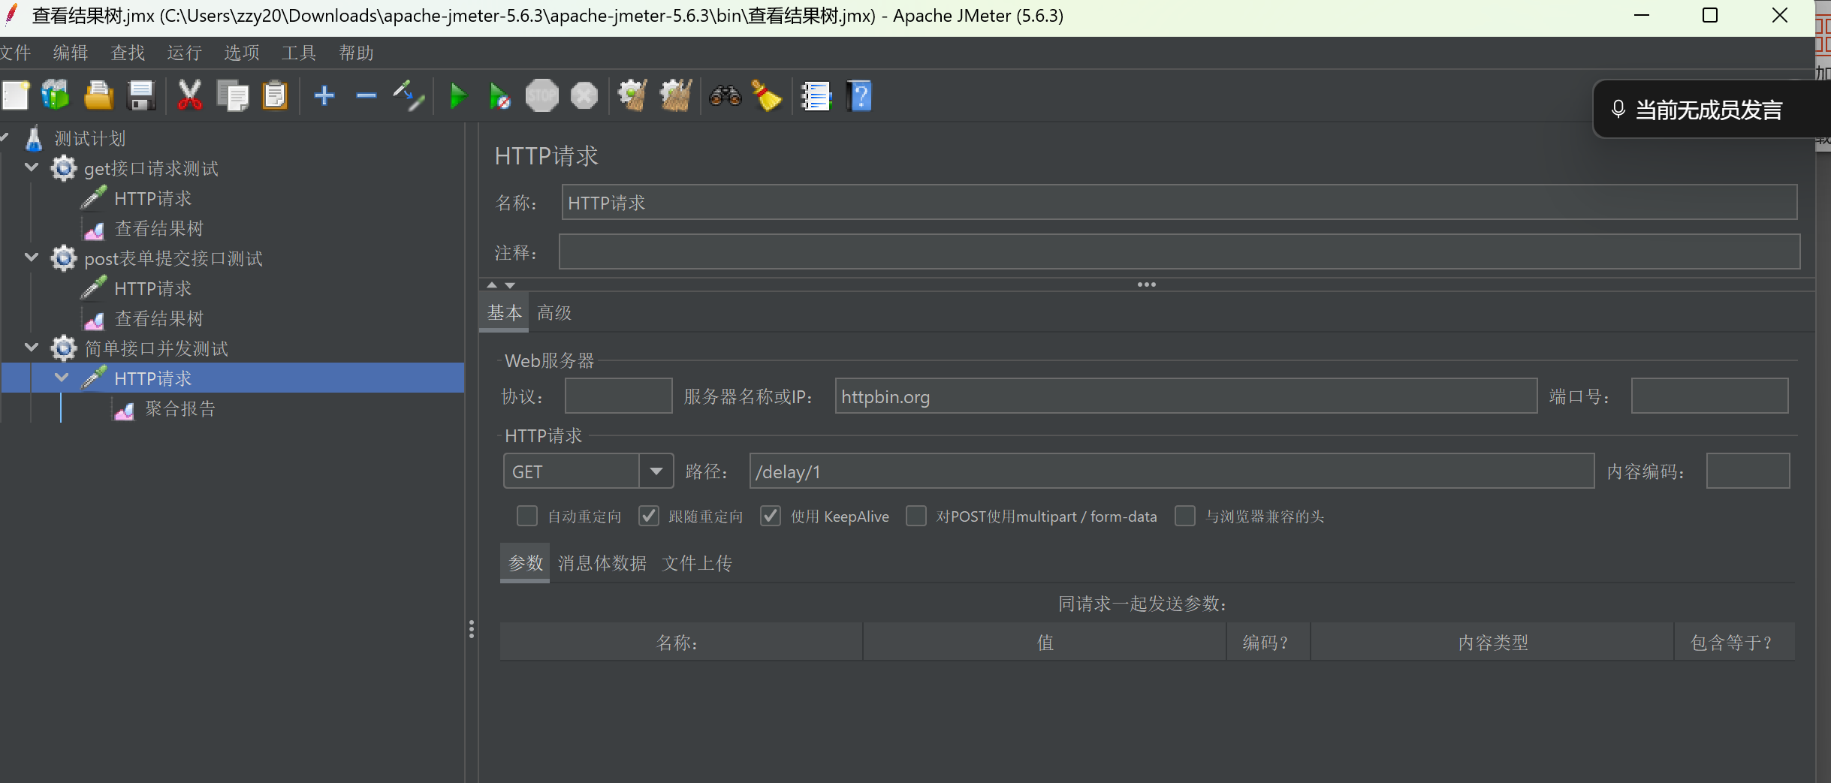This screenshot has height=783, width=1831.
Task: Open the HTTP method dropdown showing GET
Action: point(655,471)
